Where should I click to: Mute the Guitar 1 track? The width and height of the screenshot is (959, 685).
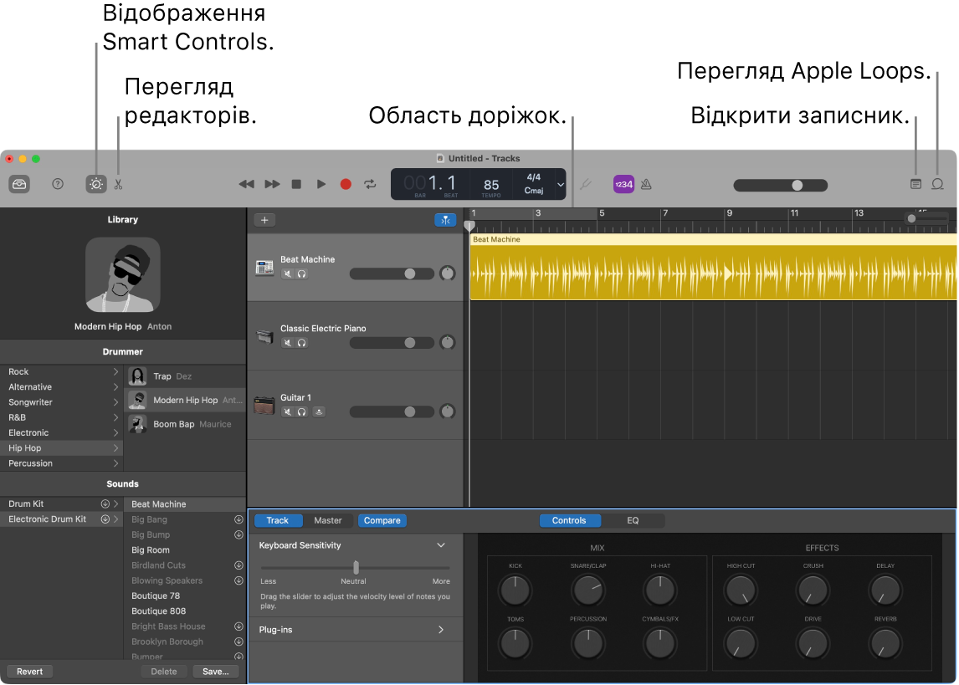(288, 412)
